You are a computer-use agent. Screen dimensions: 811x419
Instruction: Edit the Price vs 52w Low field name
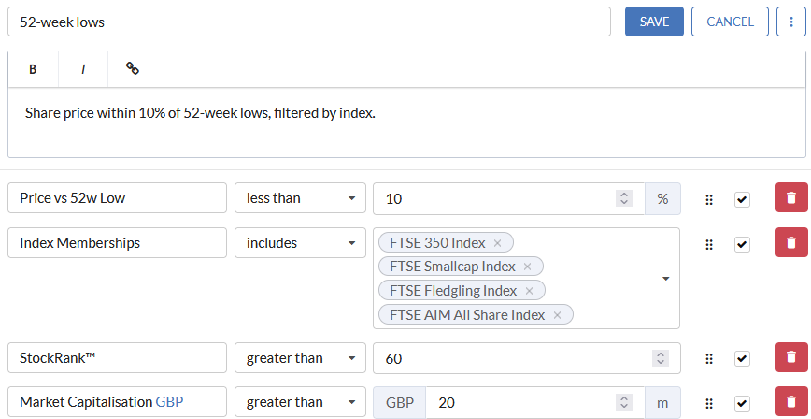pyautogui.click(x=117, y=198)
